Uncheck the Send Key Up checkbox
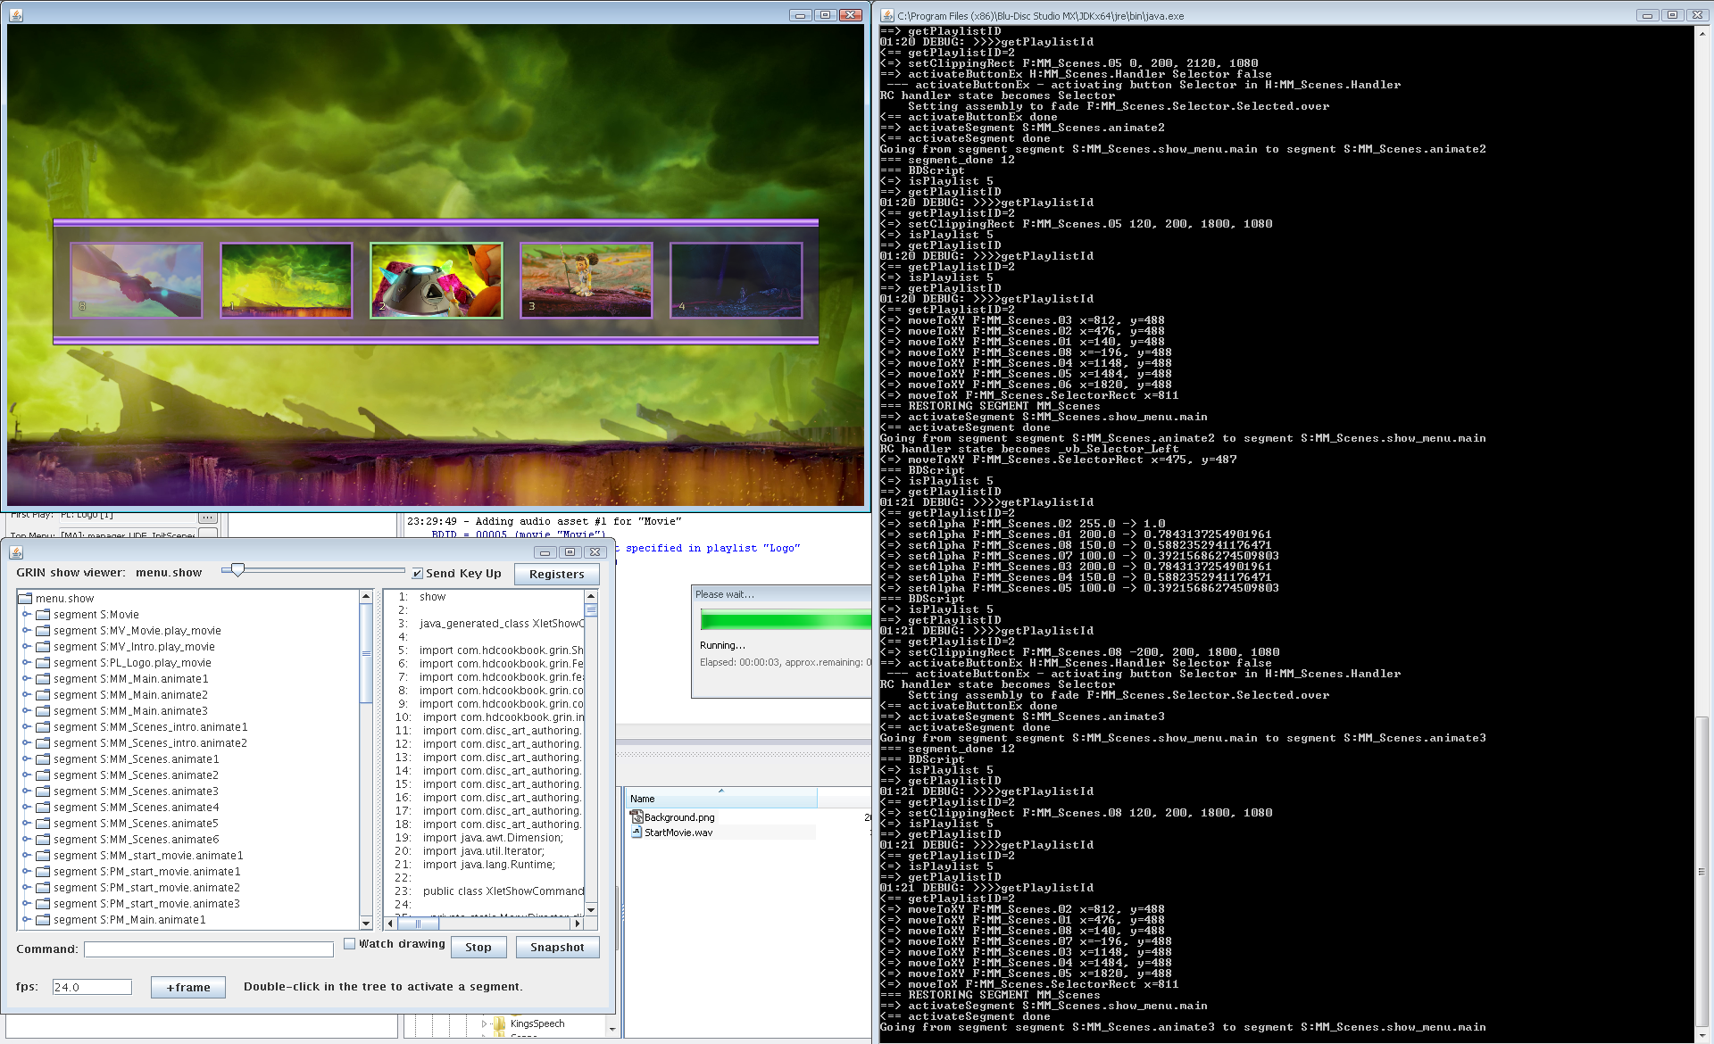The height and width of the screenshot is (1044, 1714). (x=417, y=574)
